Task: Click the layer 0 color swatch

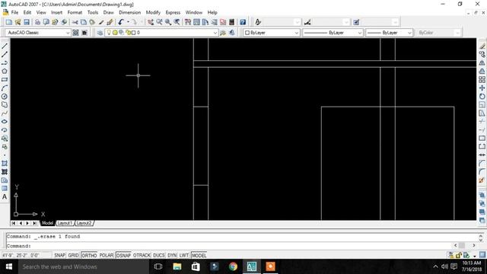Action: click(x=133, y=33)
